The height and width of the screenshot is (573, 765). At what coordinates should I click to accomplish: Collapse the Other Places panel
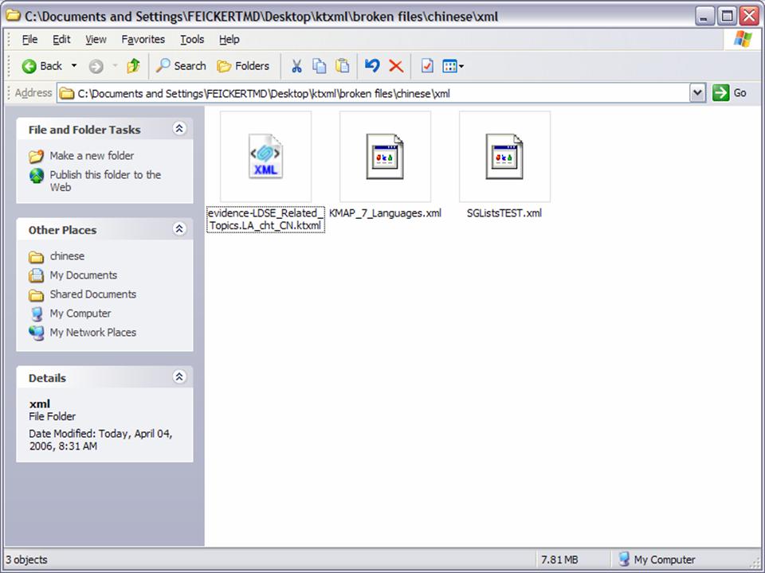(x=179, y=229)
